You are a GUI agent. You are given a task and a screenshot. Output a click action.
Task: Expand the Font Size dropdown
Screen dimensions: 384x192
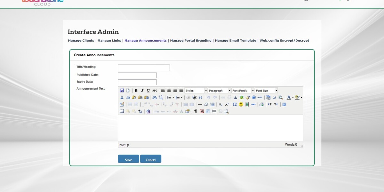click(266, 90)
